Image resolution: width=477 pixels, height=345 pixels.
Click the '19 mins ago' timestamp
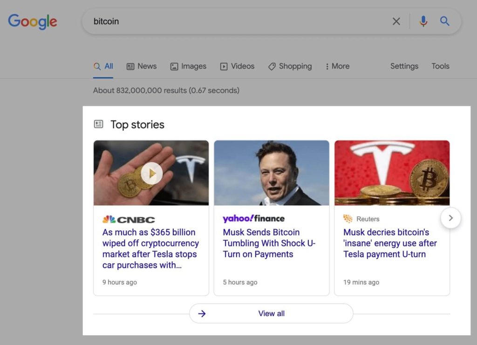361,282
